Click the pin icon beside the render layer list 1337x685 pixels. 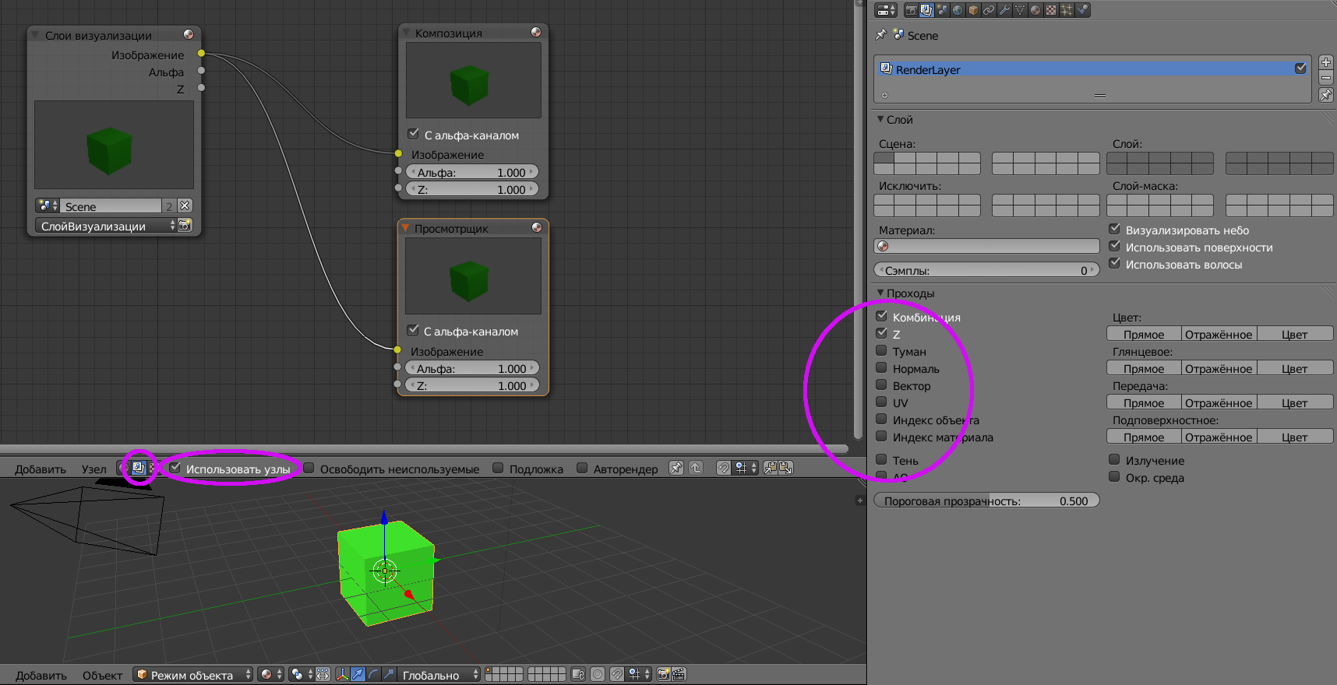[x=1326, y=95]
